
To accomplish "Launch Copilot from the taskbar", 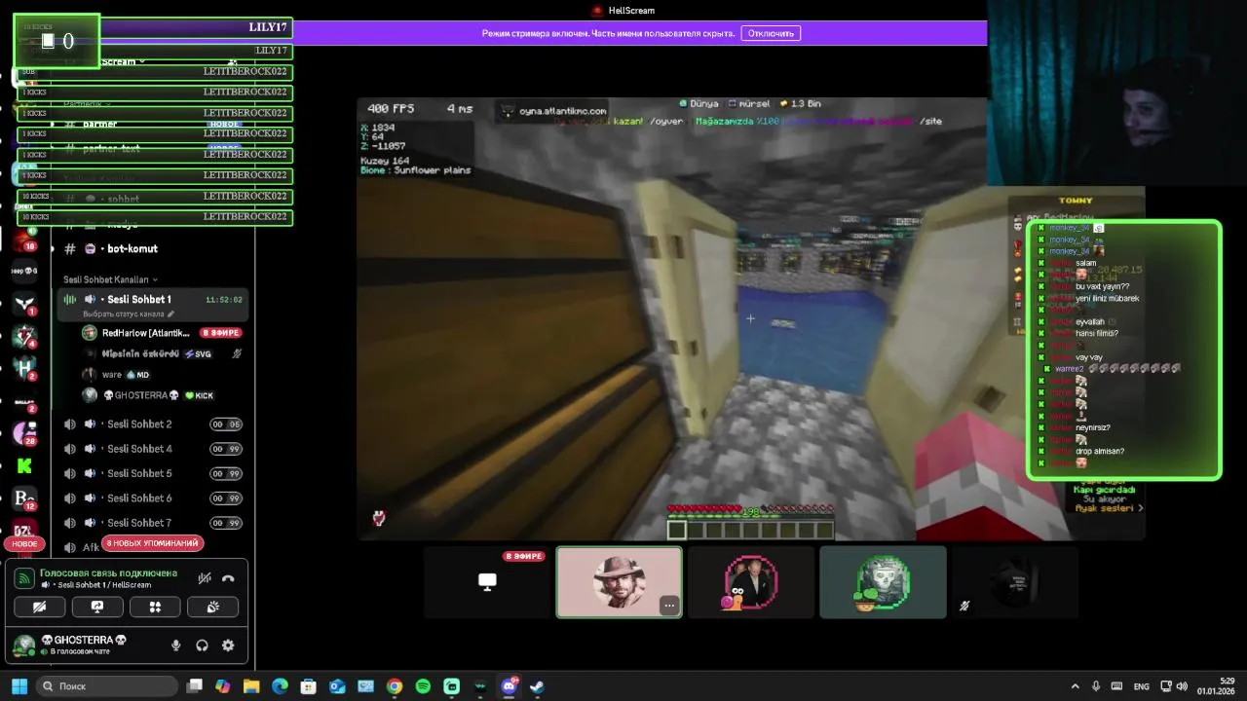I will 223,686.
